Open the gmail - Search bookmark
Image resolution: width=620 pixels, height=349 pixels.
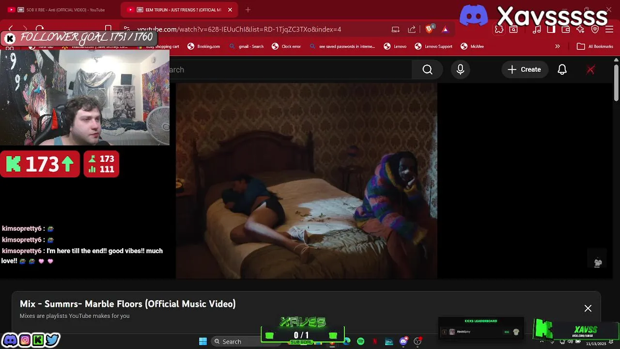[247, 47]
